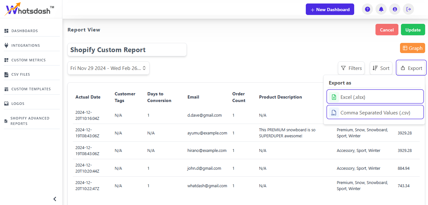Click the PREMIUM snowboard product description

point(287,133)
